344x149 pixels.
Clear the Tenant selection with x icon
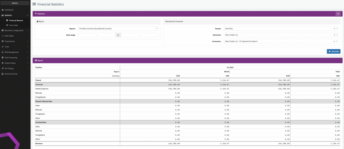(x=334, y=28)
